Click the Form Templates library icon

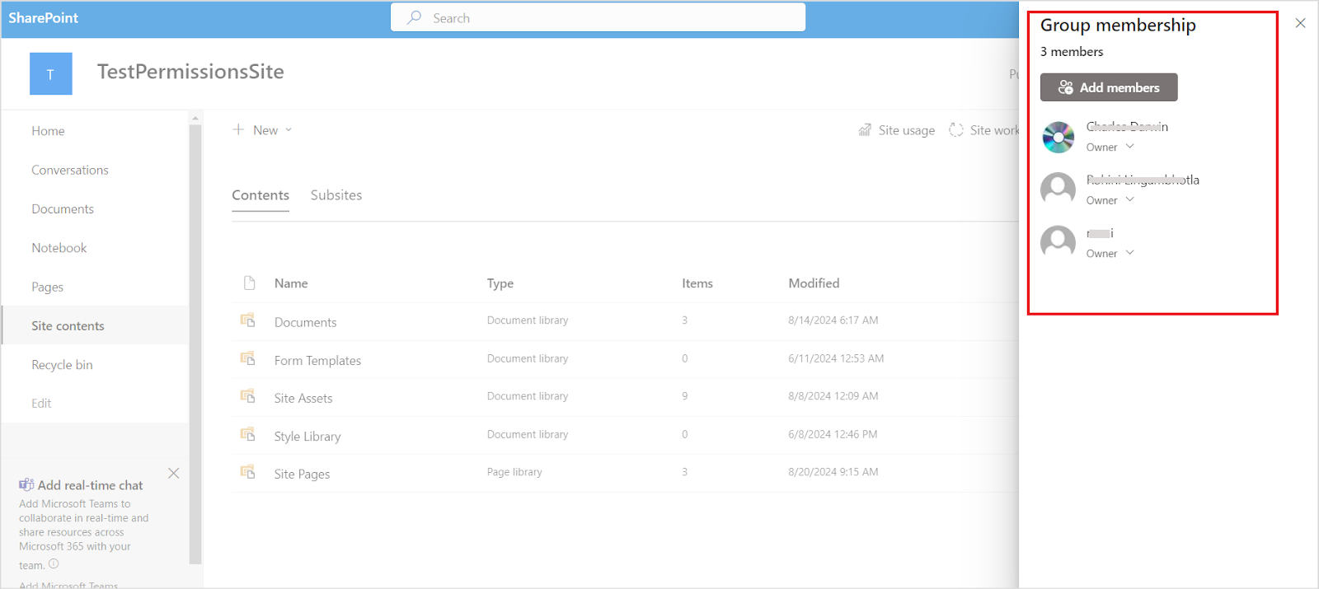247,358
